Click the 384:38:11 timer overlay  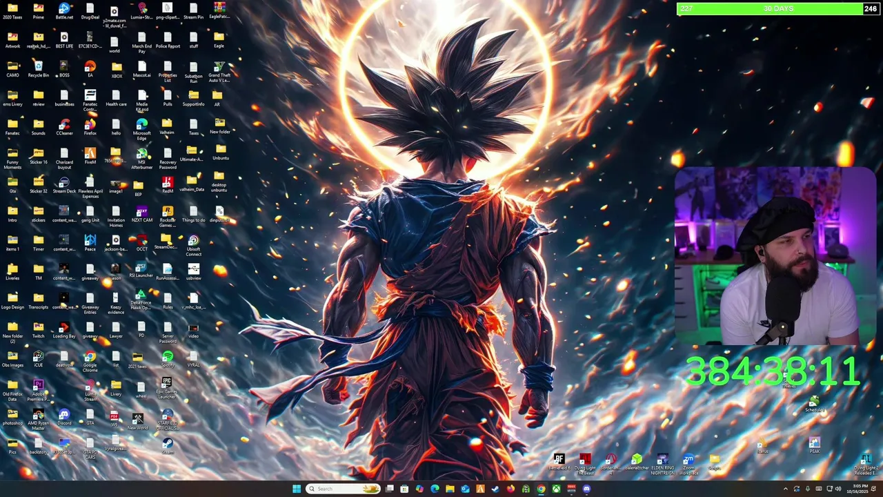[x=773, y=372]
